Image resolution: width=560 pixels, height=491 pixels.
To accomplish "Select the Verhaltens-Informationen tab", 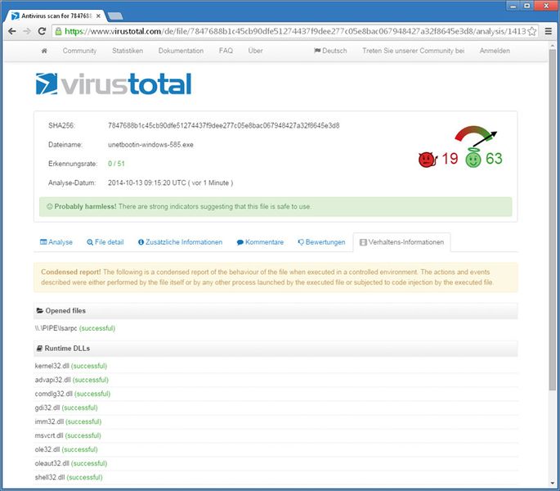I will pyautogui.click(x=401, y=242).
